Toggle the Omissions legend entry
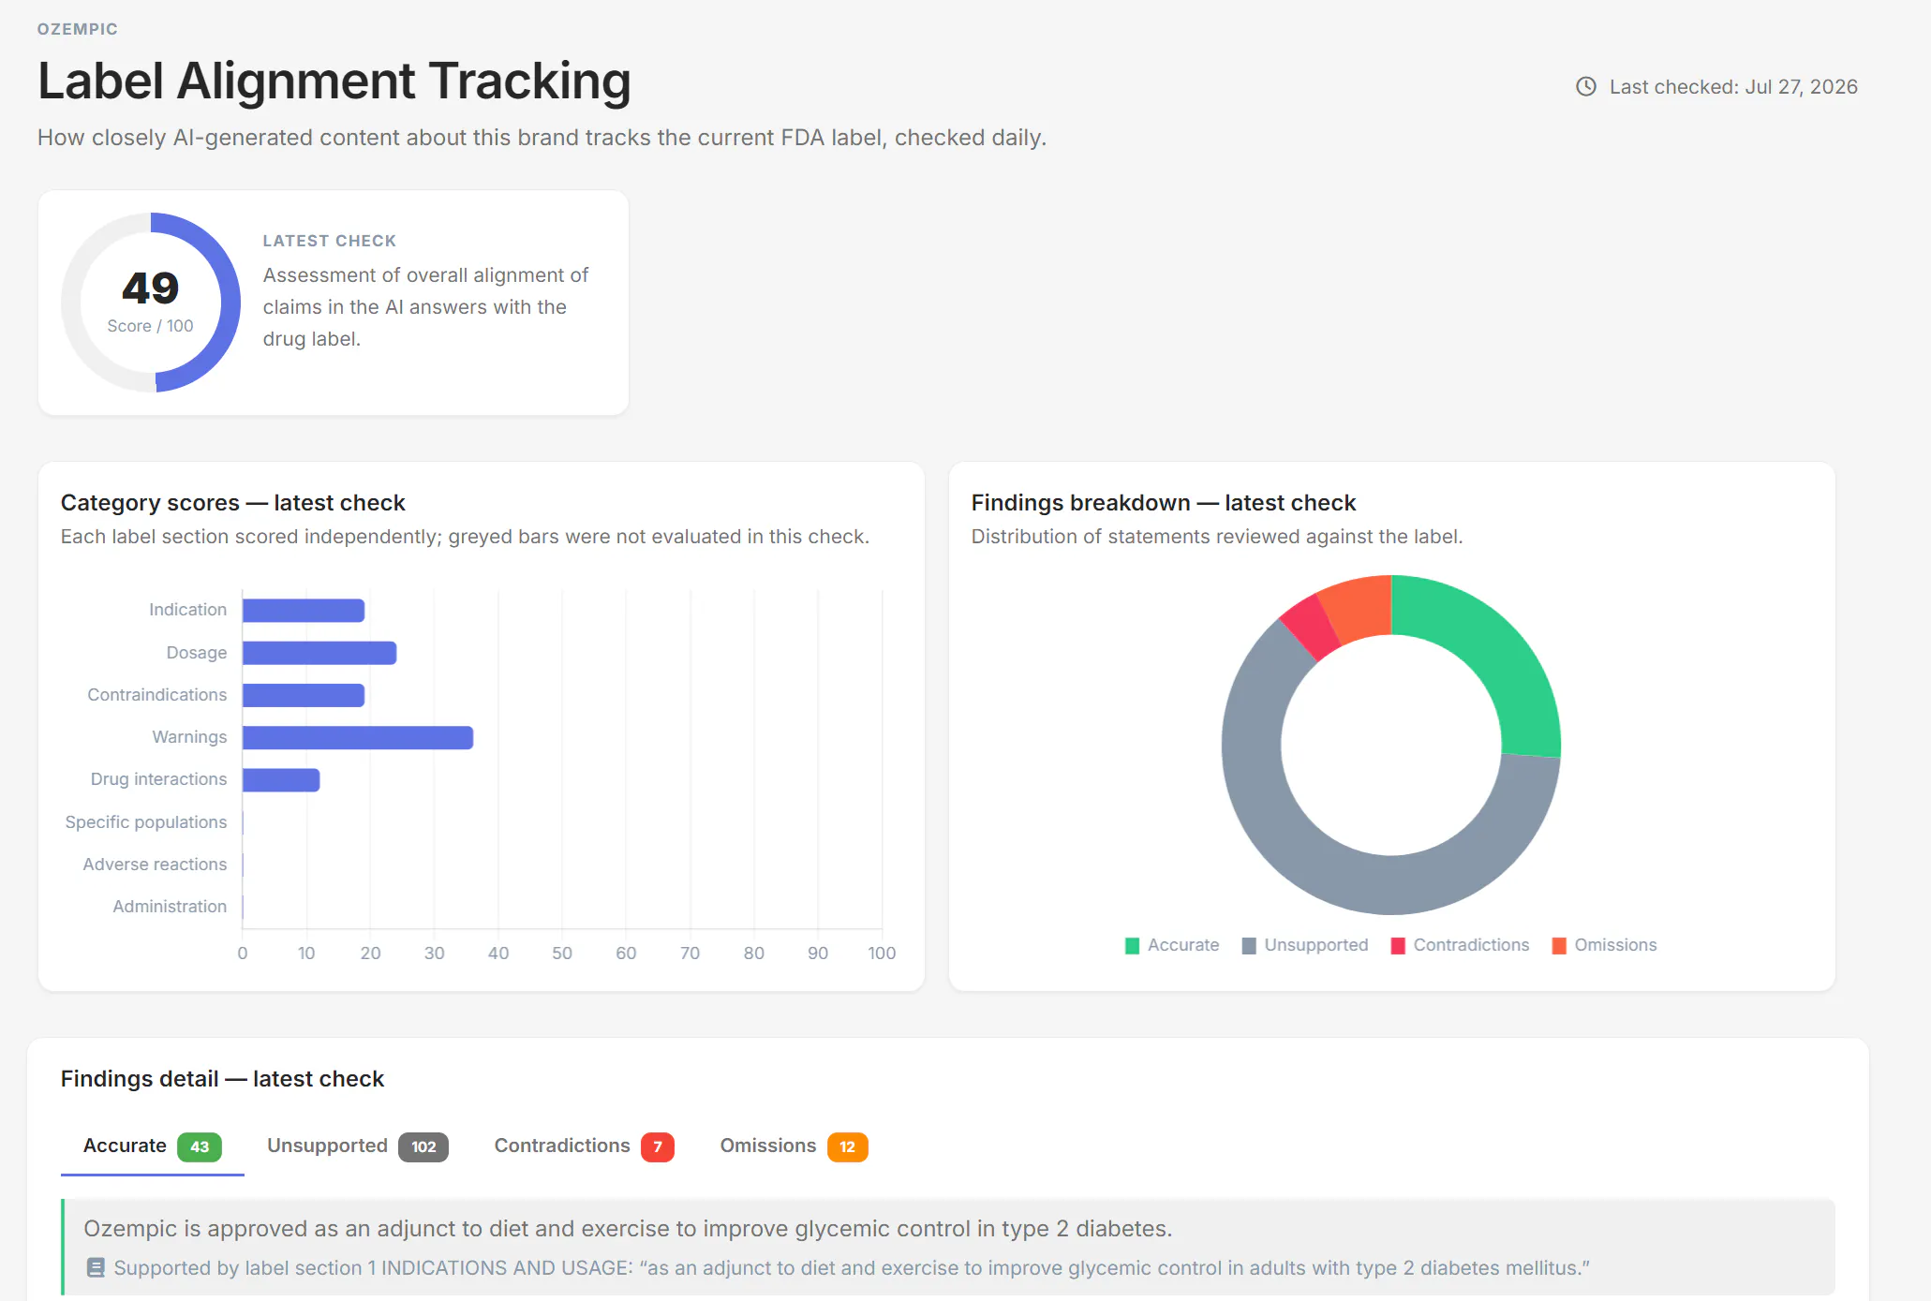This screenshot has height=1301, width=1931. click(1604, 945)
